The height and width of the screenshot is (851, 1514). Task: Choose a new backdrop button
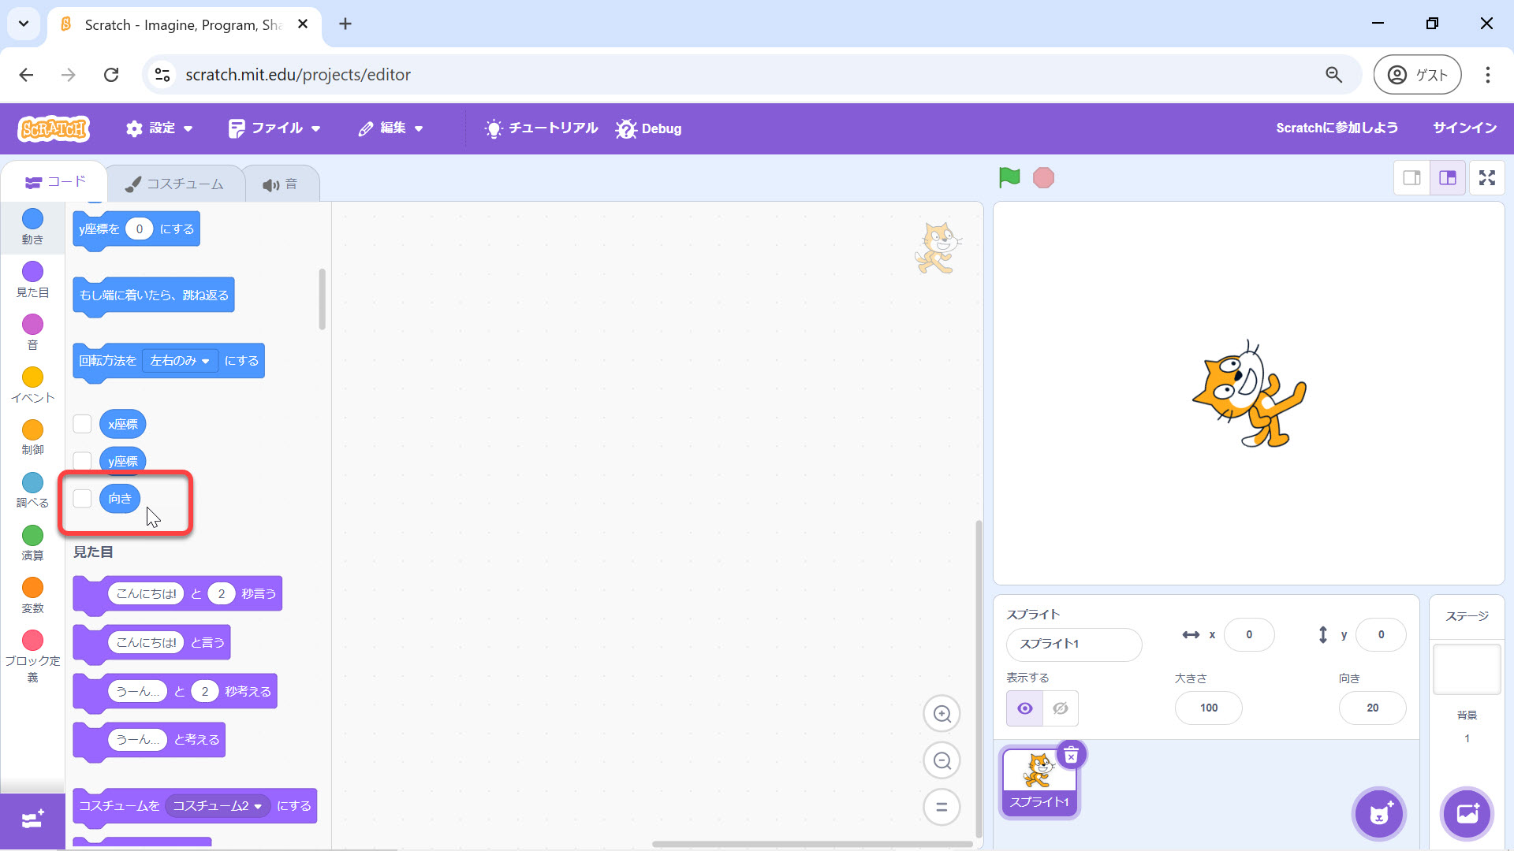tap(1467, 814)
